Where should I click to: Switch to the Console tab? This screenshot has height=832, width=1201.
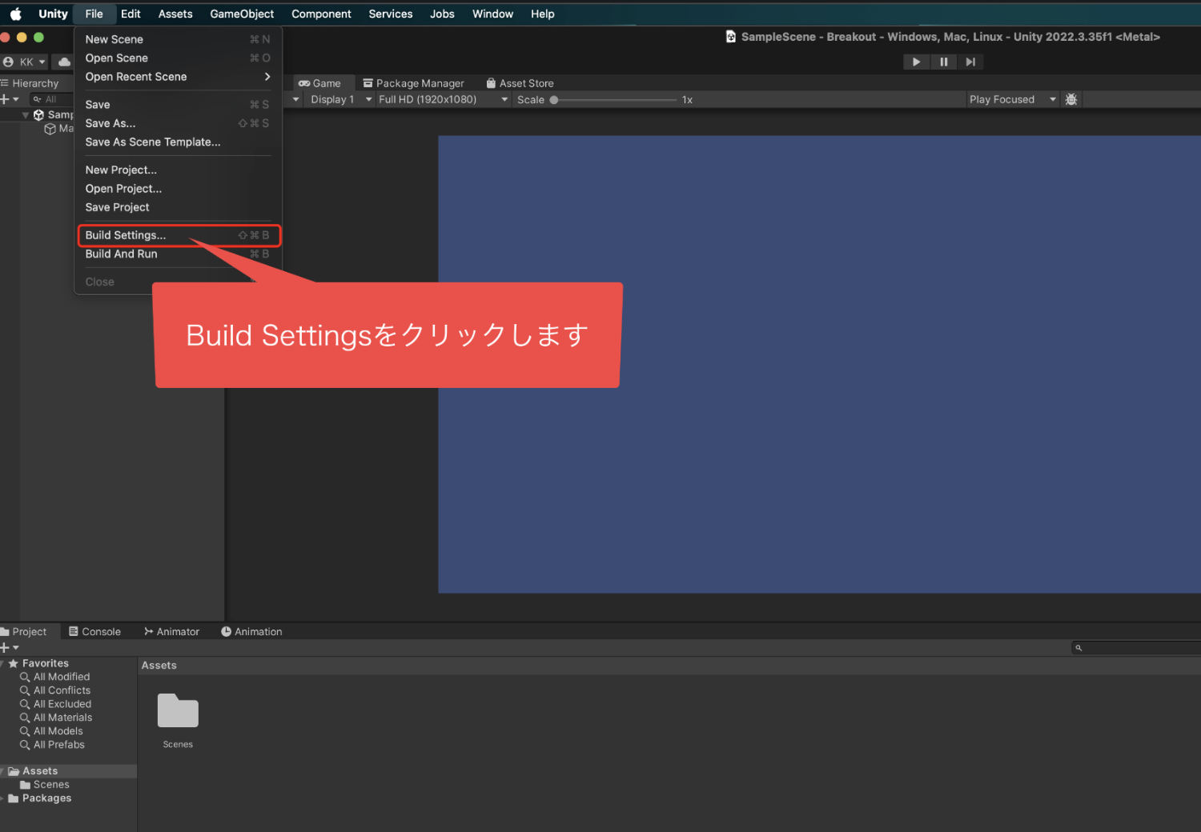coord(94,631)
